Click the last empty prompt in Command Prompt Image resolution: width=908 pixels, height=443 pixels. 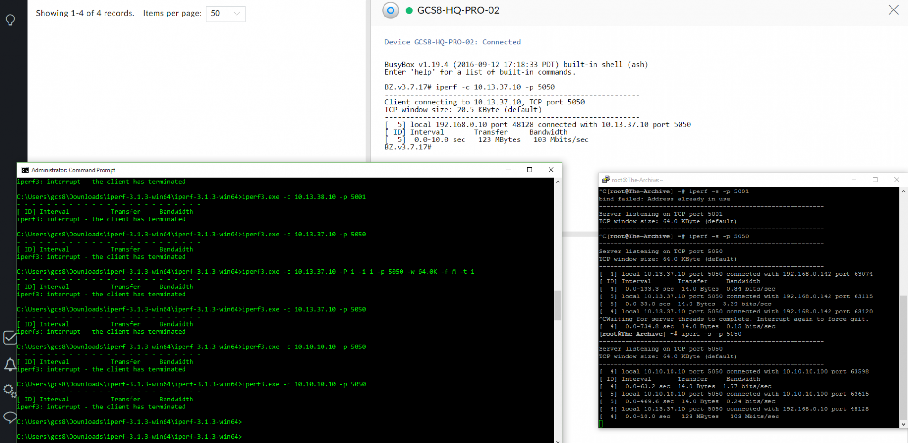[129, 437]
